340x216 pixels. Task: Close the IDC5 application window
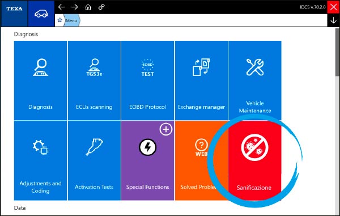tap(334, 7)
